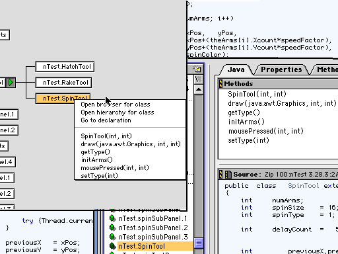Select mousePressed(int, int) in the Methods pane
The height and width of the screenshot is (254, 338).
pyautogui.click(x=266, y=131)
